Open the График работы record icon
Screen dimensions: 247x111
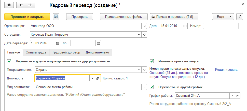[x=238, y=96]
